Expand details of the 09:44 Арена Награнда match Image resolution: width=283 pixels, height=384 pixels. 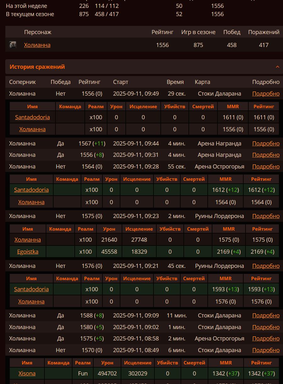266,144
